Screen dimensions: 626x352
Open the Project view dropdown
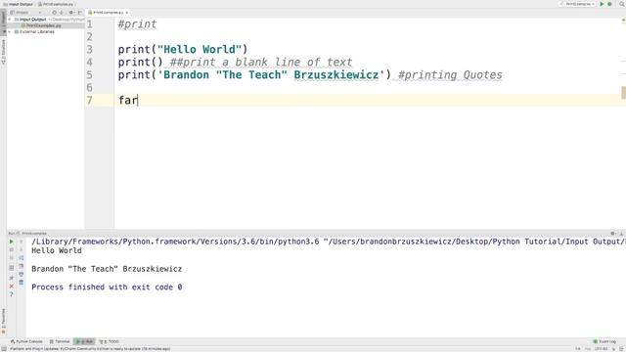click(25, 13)
